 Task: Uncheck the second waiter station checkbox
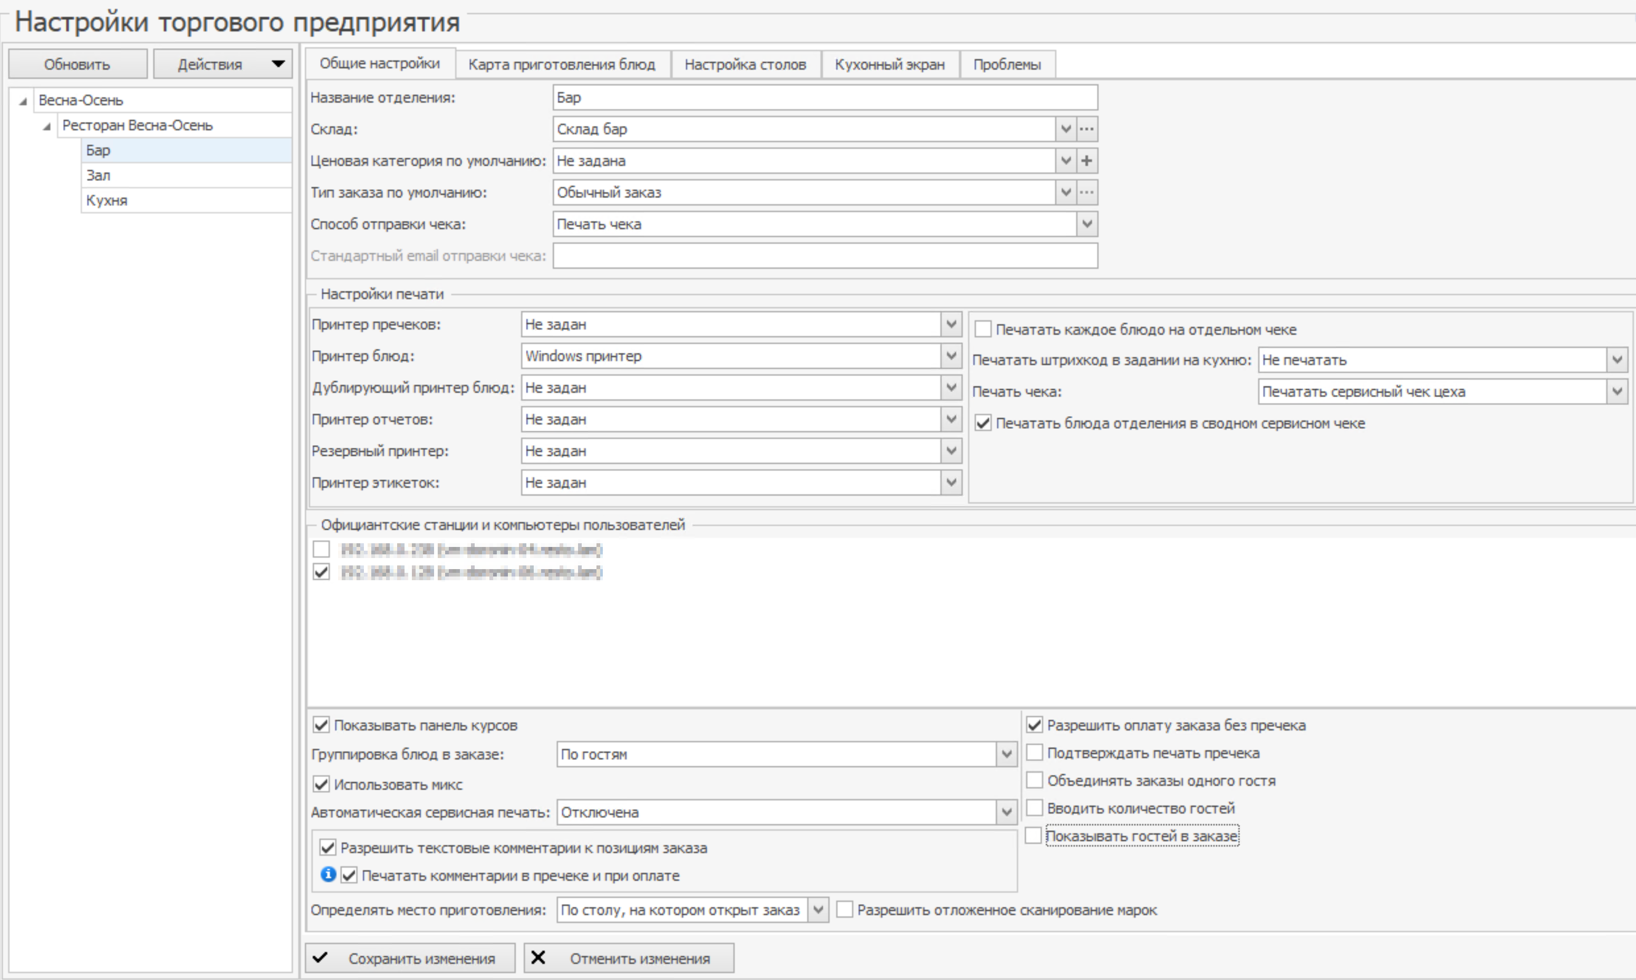tap(322, 572)
